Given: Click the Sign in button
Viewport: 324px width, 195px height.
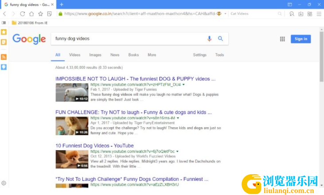Looking at the screenshot, I should click(301, 39).
